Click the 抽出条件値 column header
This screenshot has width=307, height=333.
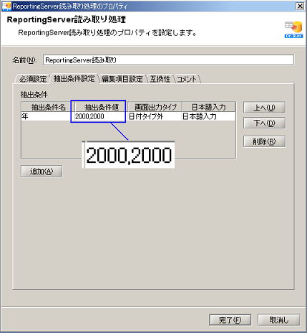click(x=102, y=107)
